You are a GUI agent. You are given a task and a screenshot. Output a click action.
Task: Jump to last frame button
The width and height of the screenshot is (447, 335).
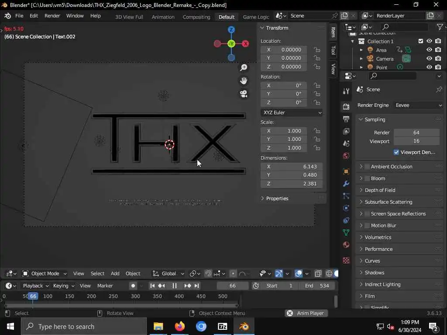(197, 286)
